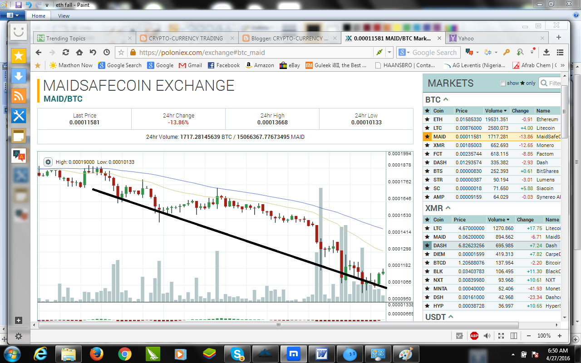
Task: Open the notes sidebar icon
Action: [19, 136]
